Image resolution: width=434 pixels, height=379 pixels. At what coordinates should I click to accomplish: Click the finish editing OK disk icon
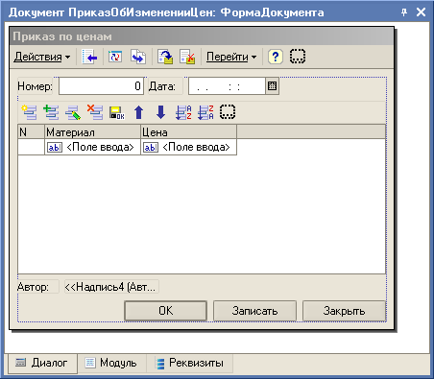(117, 112)
